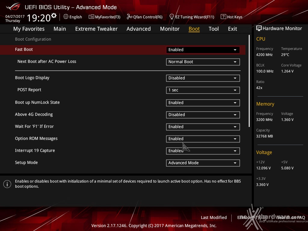Click the memory voltage value 1.360 V

click(287, 120)
